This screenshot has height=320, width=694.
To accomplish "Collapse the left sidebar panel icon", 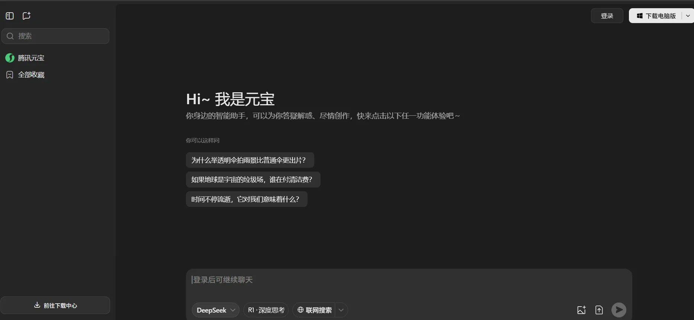I will (10, 16).
